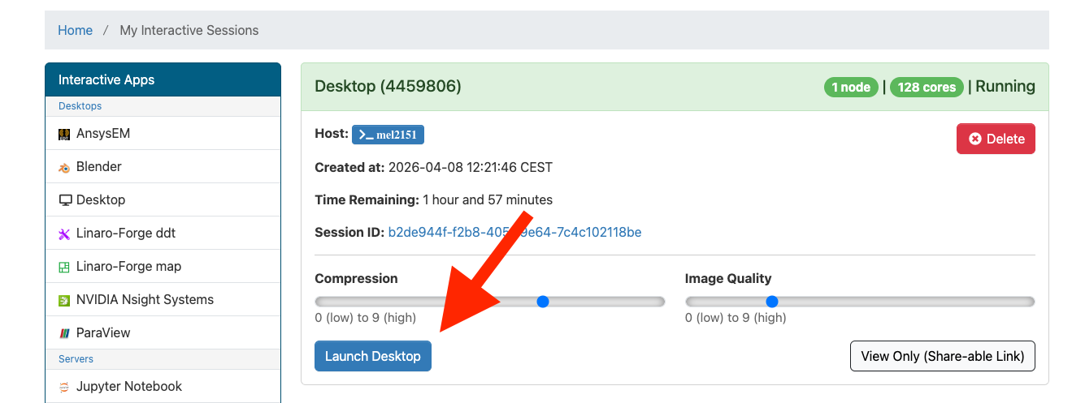Click the ParaView icon
This screenshot has width=1072, height=403.
point(65,333)
